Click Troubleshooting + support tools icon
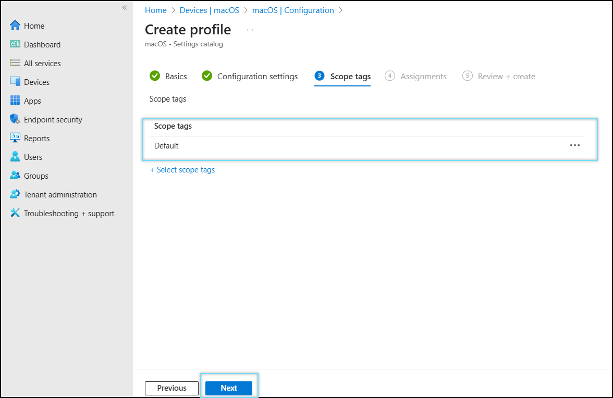 click(15, 213)
